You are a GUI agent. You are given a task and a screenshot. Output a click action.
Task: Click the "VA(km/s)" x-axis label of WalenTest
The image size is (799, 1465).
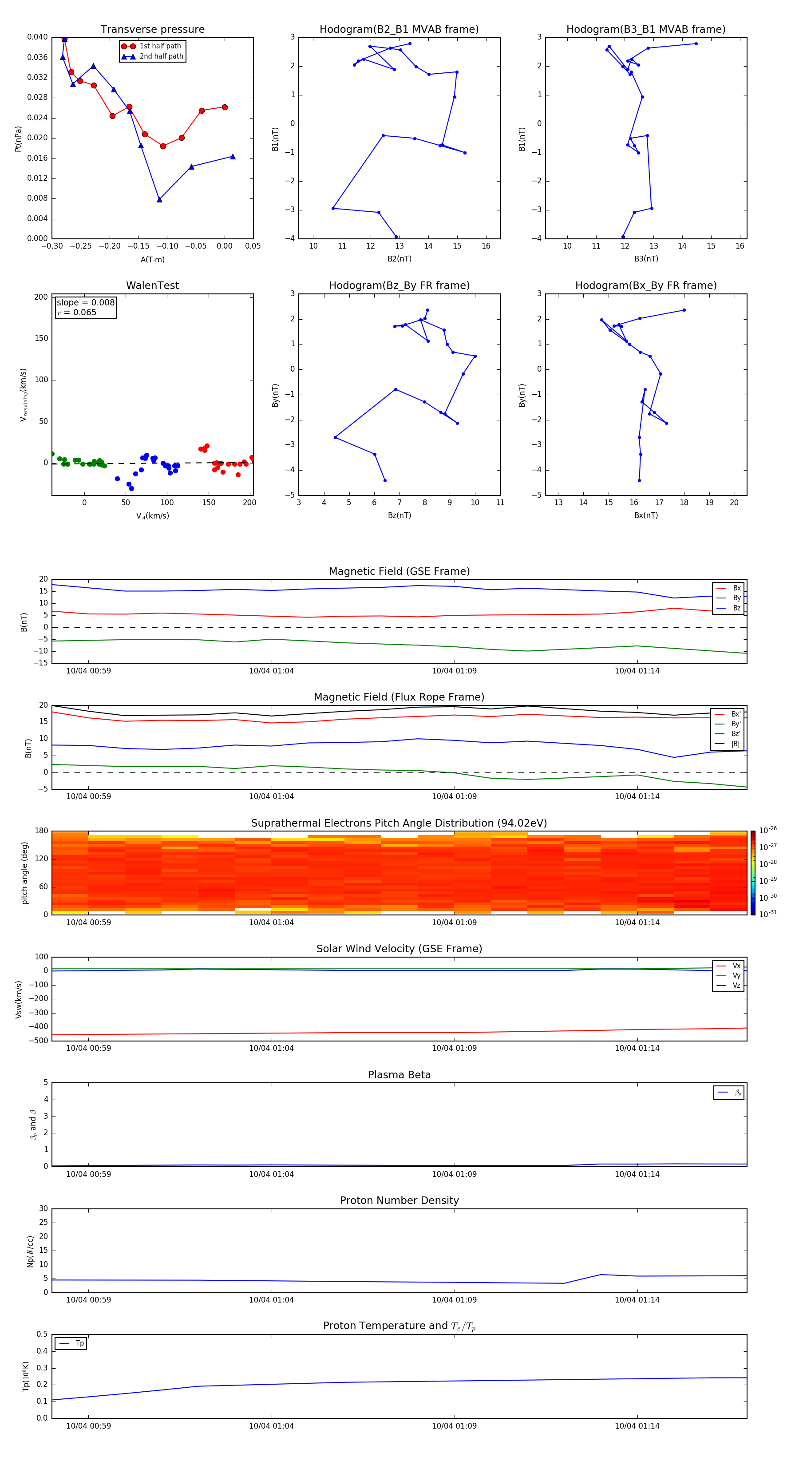pyautogui.click(x=152, y=516)
